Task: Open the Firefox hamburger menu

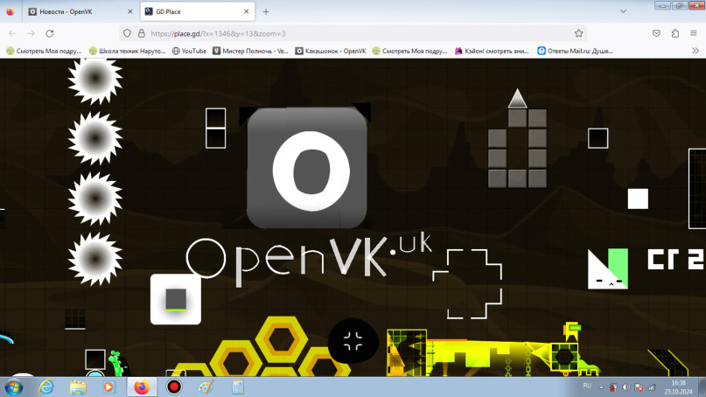Action: click(x=694, y=33)
